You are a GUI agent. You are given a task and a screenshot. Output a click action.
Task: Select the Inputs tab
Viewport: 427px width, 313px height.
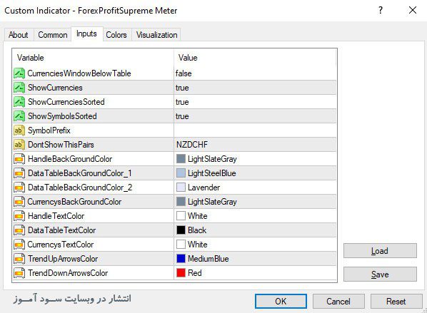[86, 34]
